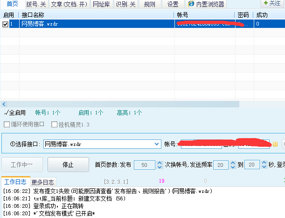This screenshot has height=218, width=285.
Task: Open the 规则 tab
Action: 149,4
